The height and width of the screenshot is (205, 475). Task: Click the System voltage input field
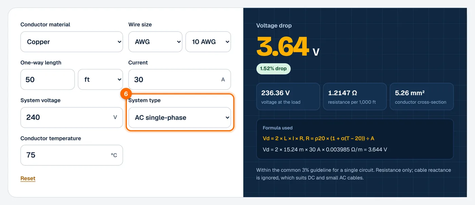coord(72,118)
